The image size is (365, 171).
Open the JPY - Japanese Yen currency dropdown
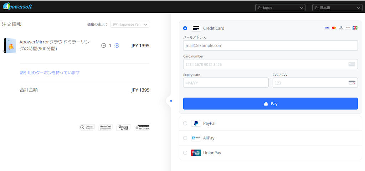(130, 25)
